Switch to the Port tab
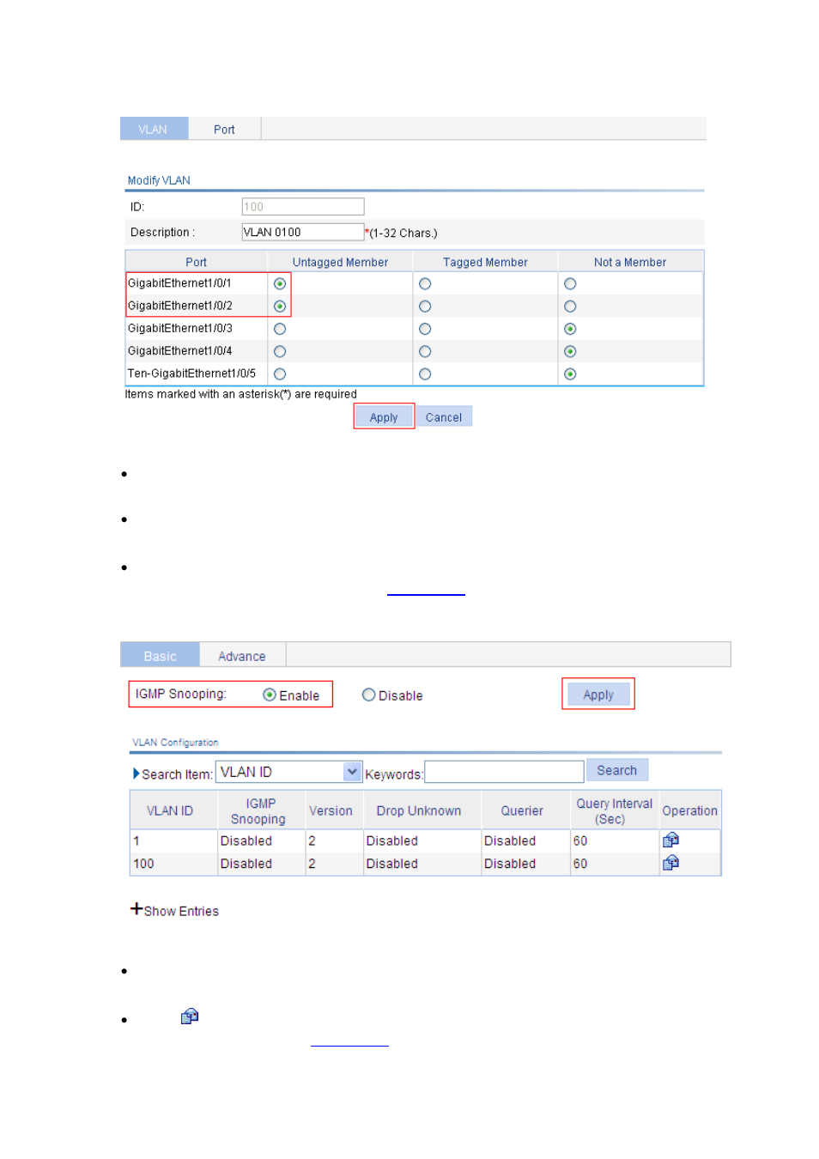The image size is (819, 1159). (x=224, y=129)
